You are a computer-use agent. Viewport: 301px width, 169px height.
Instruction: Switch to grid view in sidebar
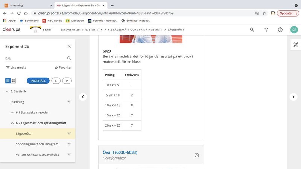point(13,81)
